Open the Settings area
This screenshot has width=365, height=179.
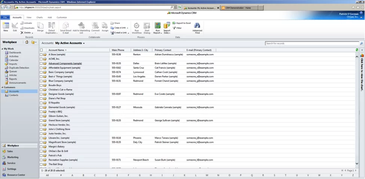pyautogui.click(x=12, y=169)
